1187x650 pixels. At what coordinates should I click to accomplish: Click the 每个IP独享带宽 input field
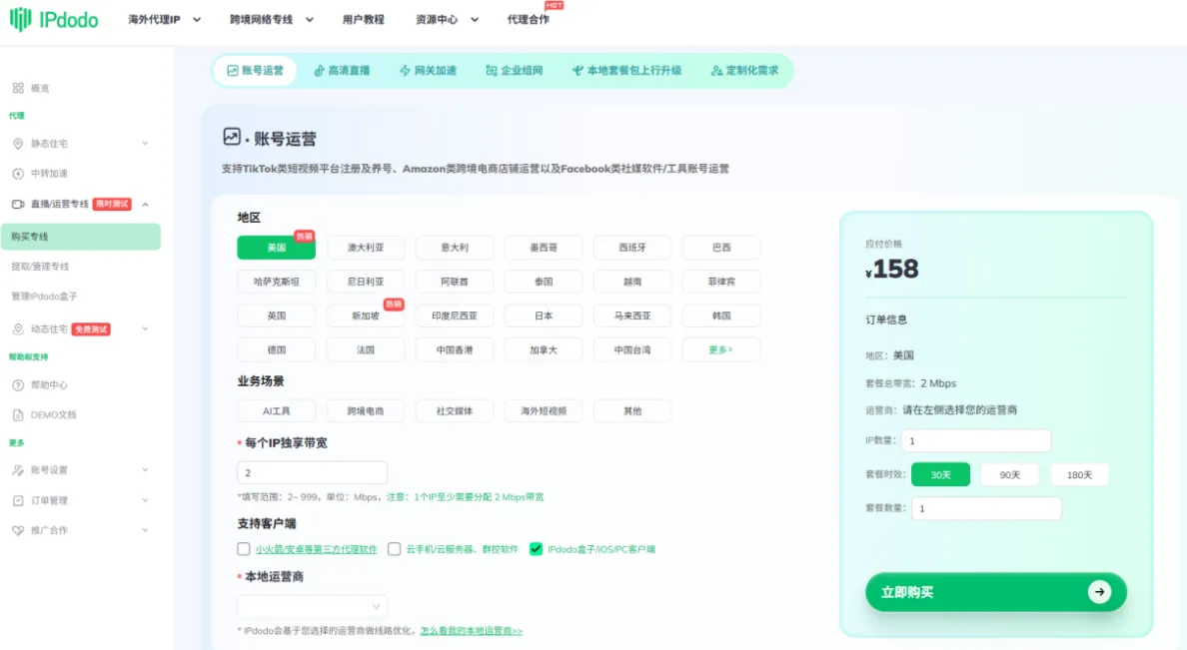click(x=312, y=473)
